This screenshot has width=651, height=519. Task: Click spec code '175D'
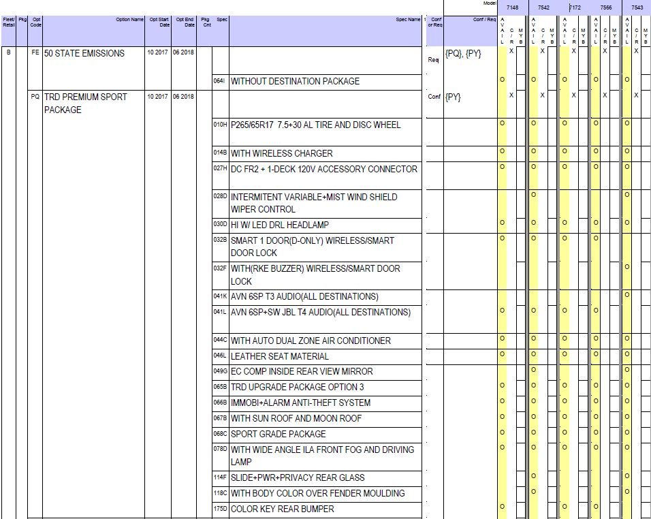pyautogui.click(x=220, y=508)
